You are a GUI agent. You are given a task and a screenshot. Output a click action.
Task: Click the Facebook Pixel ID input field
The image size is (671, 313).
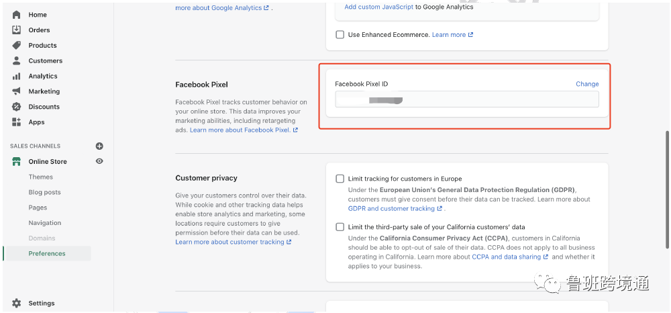click(x=466, y=99)
